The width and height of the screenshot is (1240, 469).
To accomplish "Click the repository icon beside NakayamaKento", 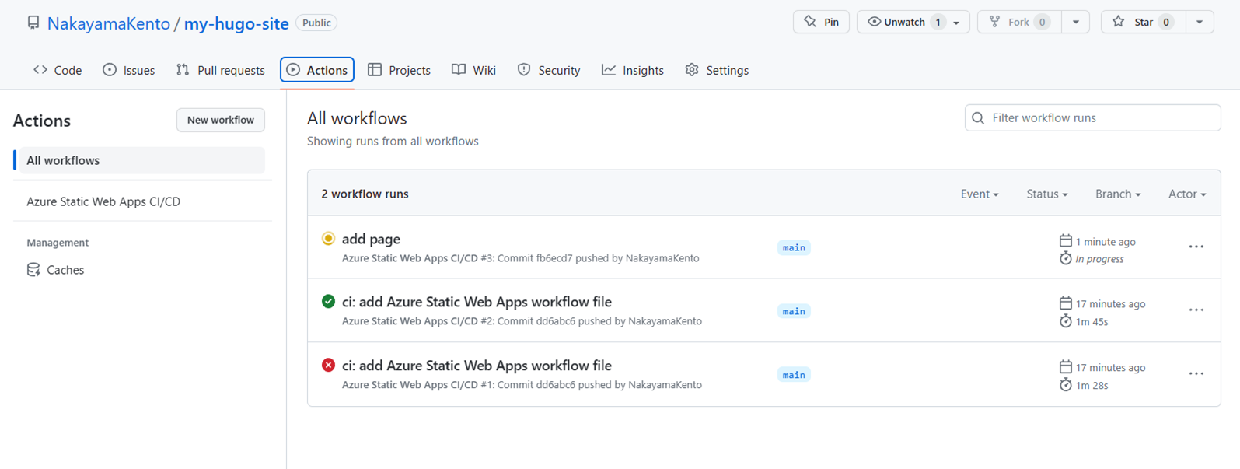I will [x=33, y=23].
